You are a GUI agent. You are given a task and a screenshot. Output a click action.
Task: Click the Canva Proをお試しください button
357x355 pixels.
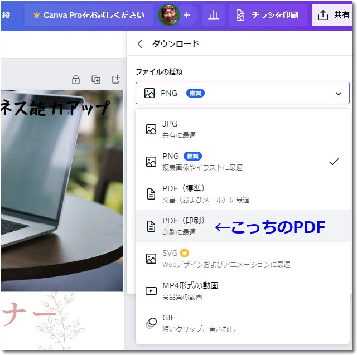click(x=89, y=15)
